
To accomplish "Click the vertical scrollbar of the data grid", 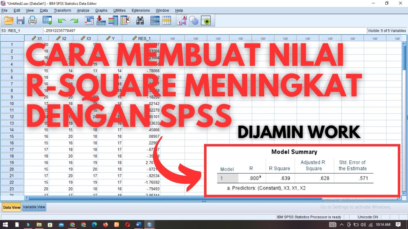I will click(x=404, y=119).
